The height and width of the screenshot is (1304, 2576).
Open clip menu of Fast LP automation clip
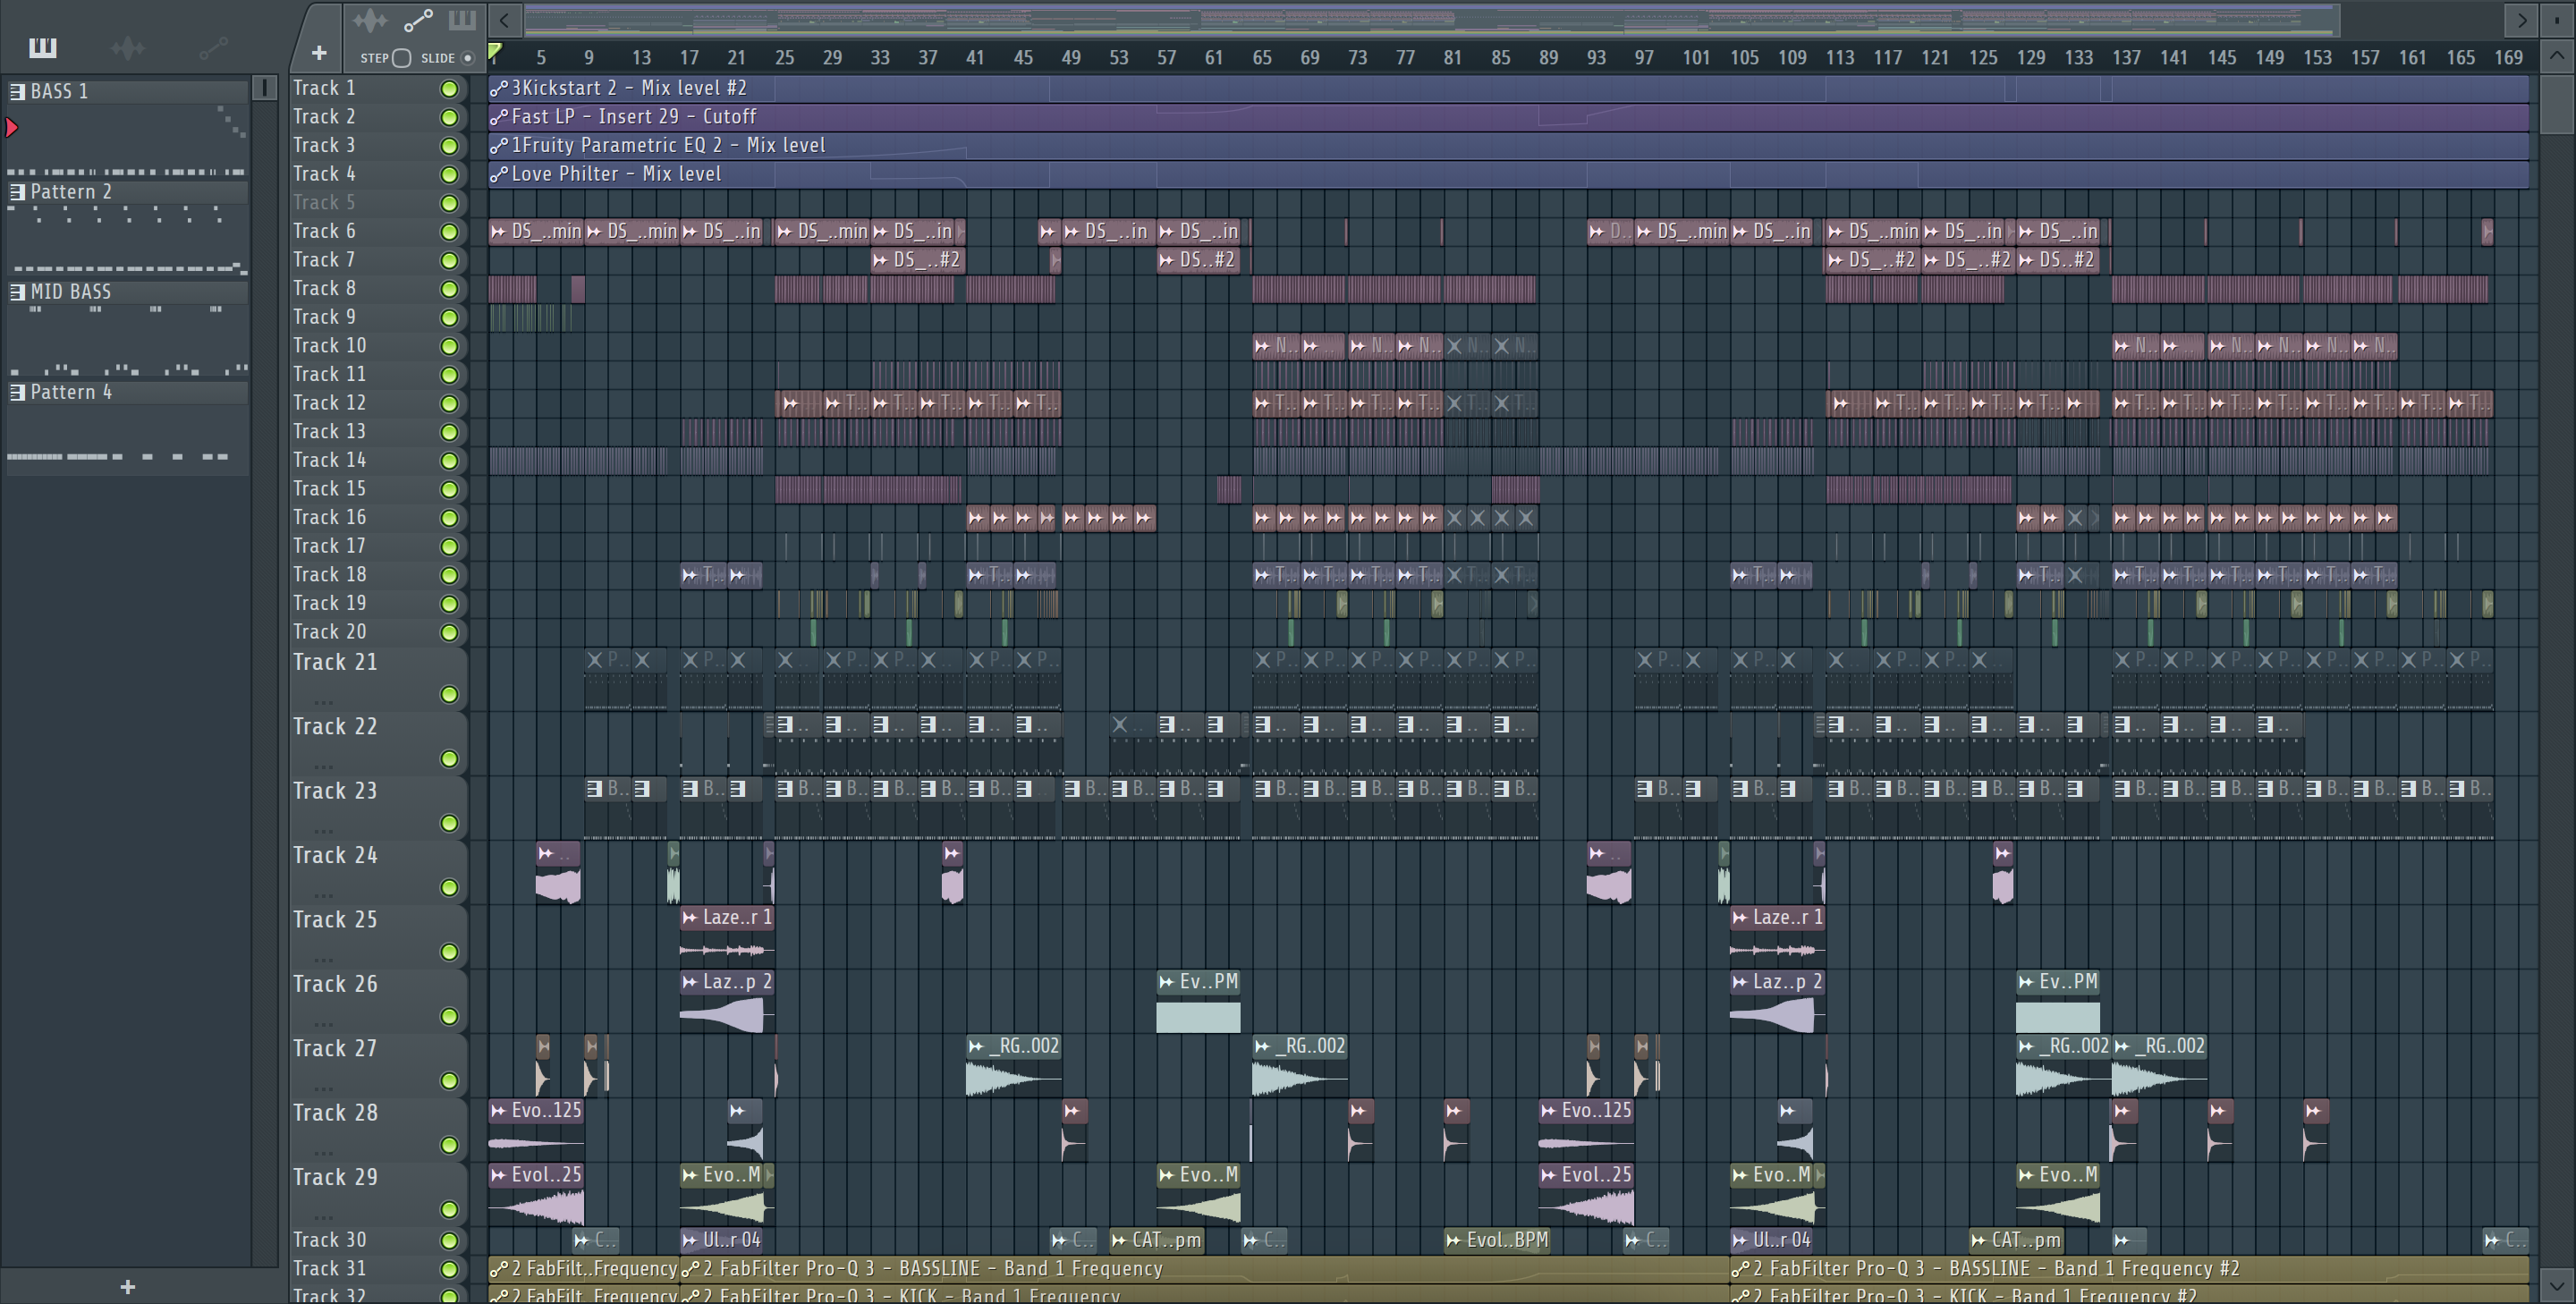click(x=499, y=117)
